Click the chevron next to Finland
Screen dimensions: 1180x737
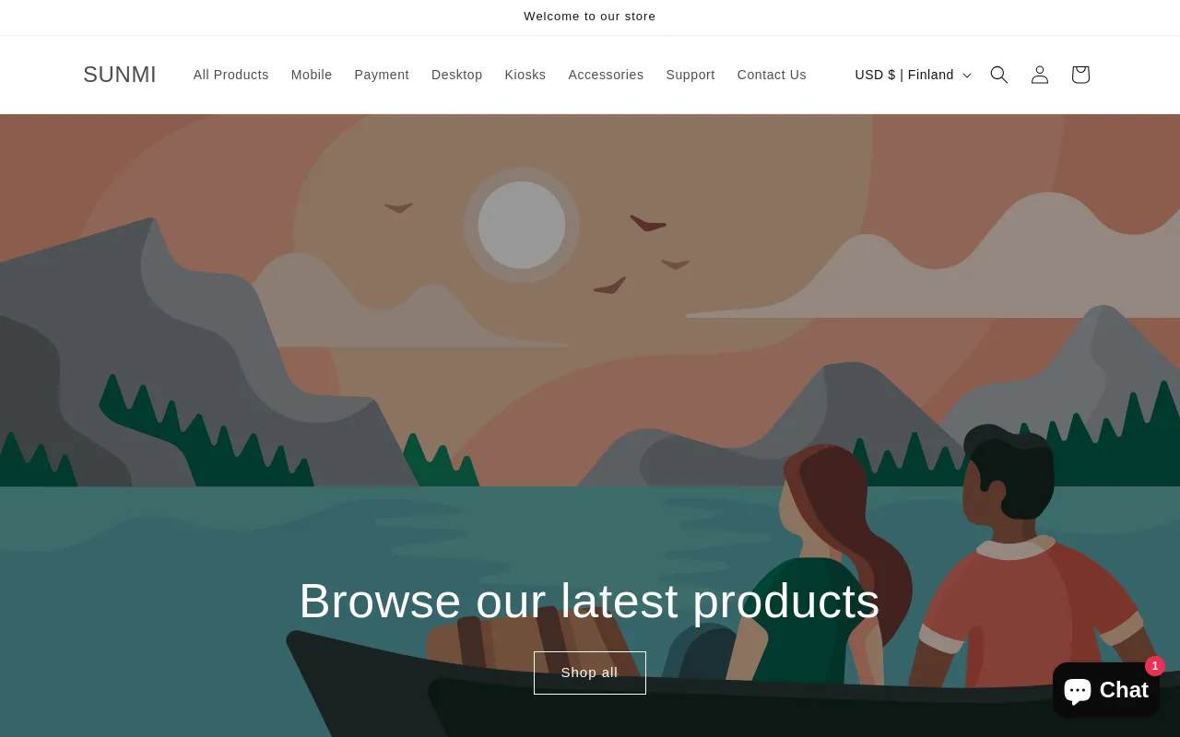point(967,76)
